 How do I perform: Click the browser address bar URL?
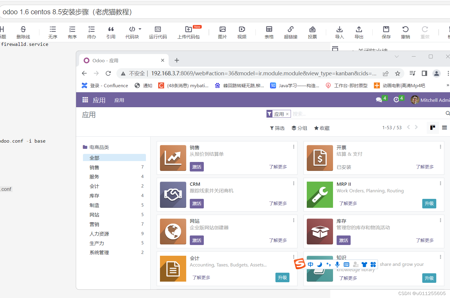coord(264,73)
